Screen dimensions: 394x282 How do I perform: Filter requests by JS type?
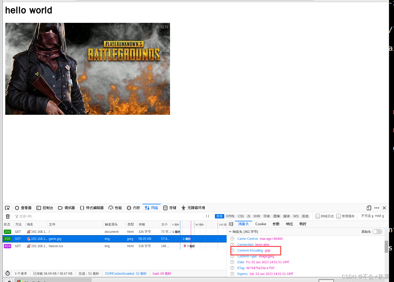point(249,216)
